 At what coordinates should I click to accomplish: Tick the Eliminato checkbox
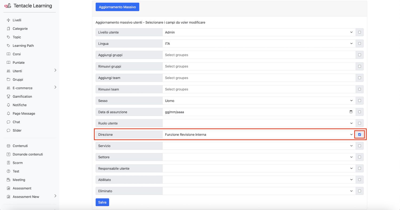[x=359, y=191]
